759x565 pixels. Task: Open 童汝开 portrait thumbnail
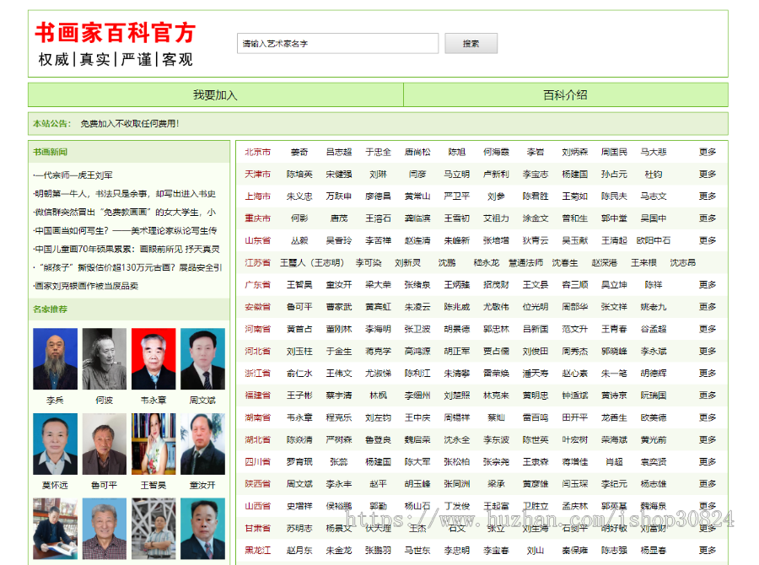202,444
